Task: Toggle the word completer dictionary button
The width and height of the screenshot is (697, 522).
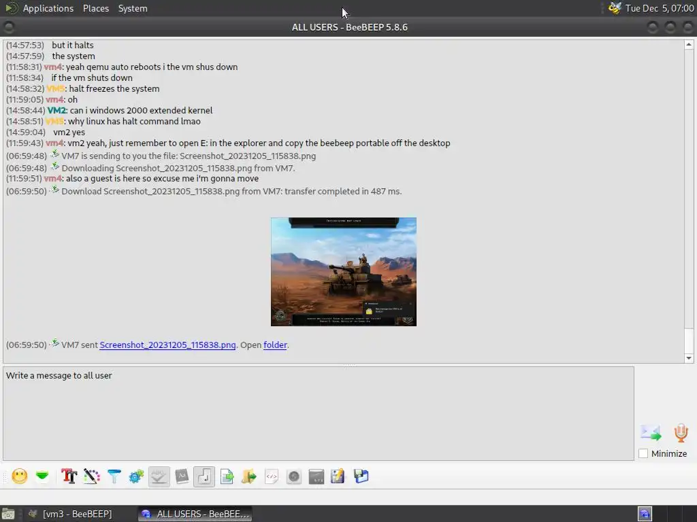Action: coord(182,476)
